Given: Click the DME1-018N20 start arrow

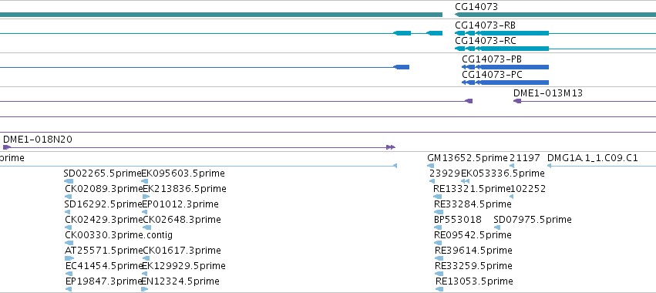Looking at the screenshot, I should coord(7,147).
